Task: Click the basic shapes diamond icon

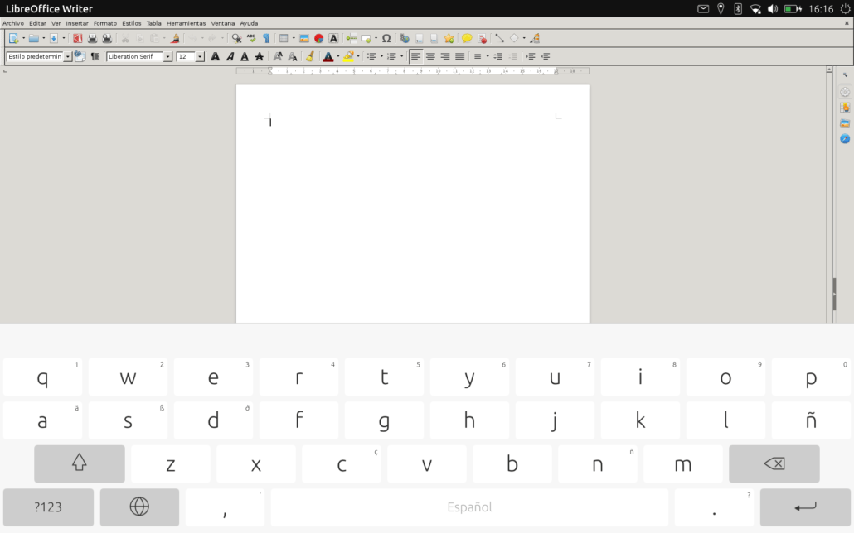Action: pos(514,38)
